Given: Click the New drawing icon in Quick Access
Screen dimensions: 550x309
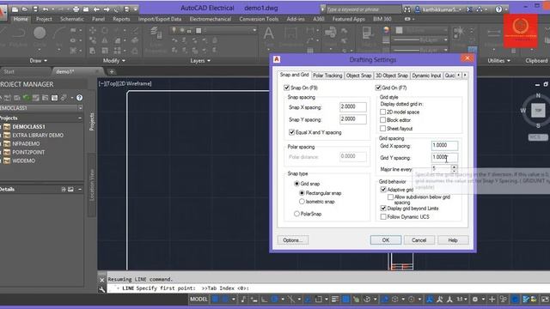Looking at the screenshot, I should pos(15,9).
